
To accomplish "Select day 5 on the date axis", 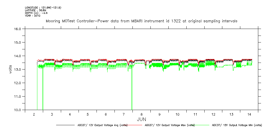I will pos(88,114).
